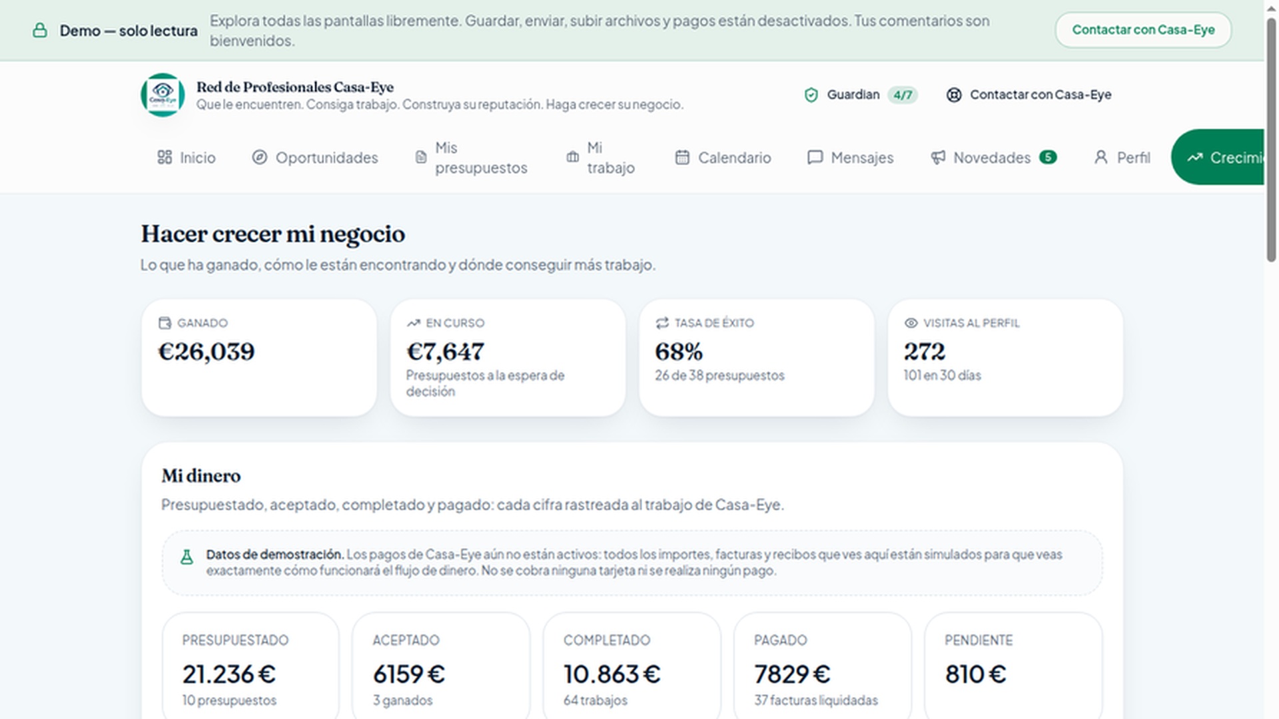Click the Mi trabajo briefcase icon
This screenshot has width=1279, height=719.
point(572,157)
